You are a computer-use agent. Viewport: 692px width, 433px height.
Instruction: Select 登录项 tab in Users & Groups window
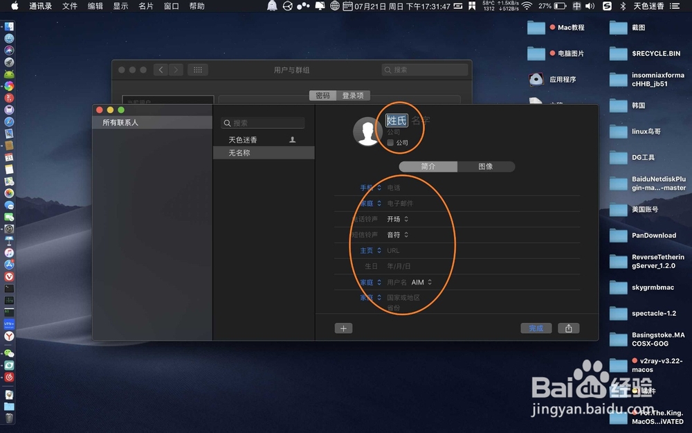[353, 96]
